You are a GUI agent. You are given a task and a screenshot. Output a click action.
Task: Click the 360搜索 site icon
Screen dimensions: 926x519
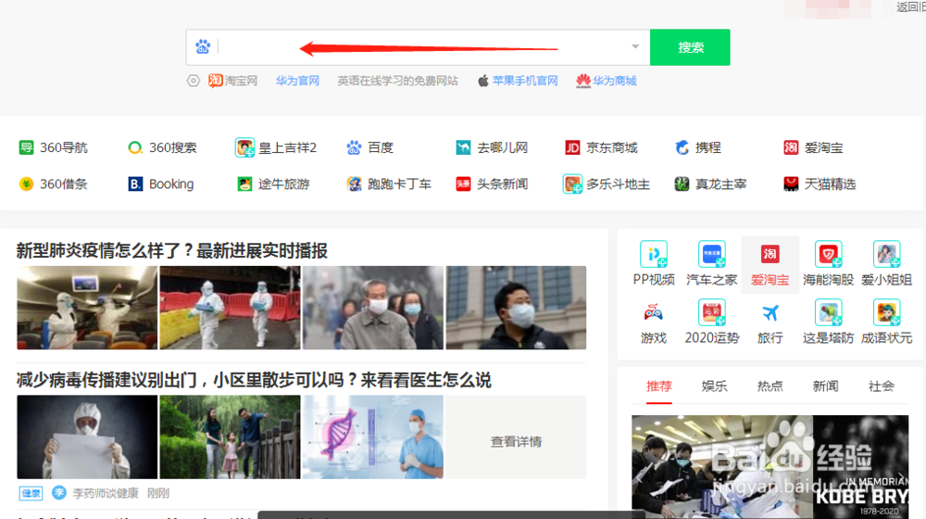point(134,147)
